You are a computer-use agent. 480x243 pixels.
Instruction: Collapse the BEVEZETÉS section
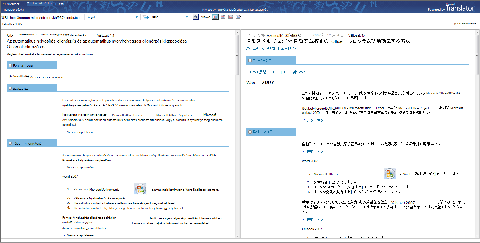10,88
